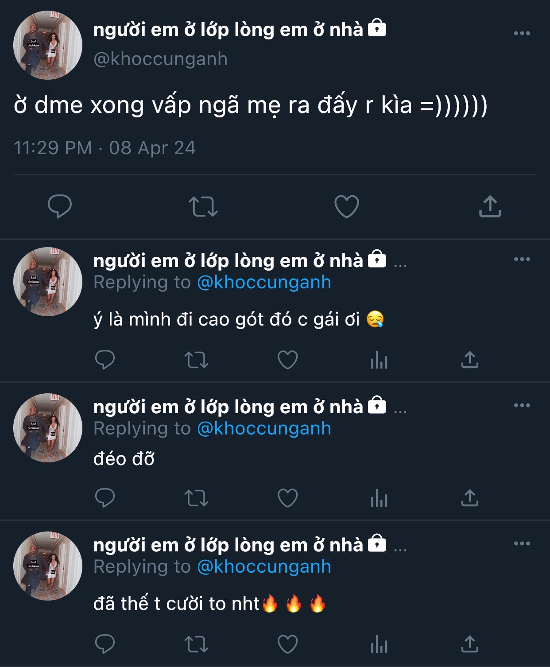This screenshot has width=550, height=667.
Task: Retweet the main tweet
Action: 203,206
